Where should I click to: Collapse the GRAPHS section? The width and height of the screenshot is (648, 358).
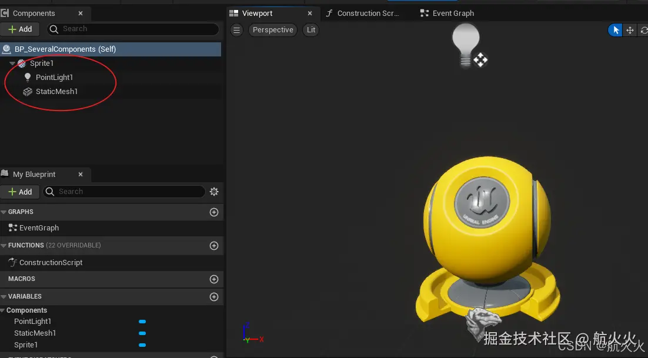[x=4, y=212]
